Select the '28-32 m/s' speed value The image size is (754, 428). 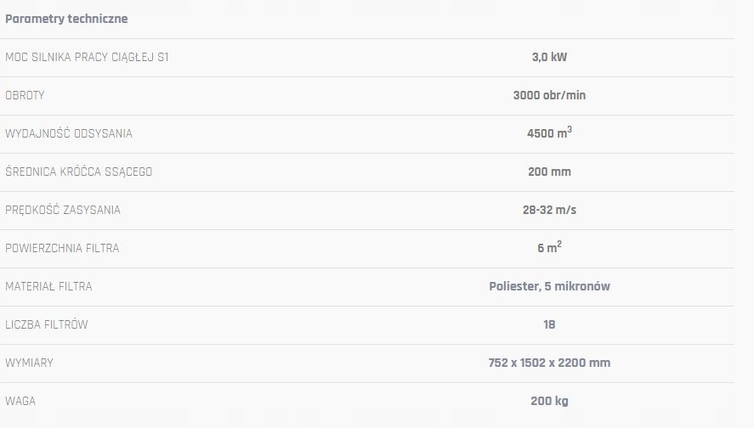[x=549, y=210]
